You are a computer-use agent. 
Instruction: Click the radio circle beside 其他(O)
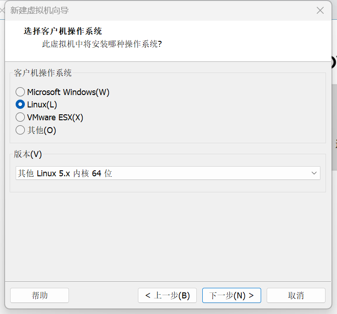(20, 130)
